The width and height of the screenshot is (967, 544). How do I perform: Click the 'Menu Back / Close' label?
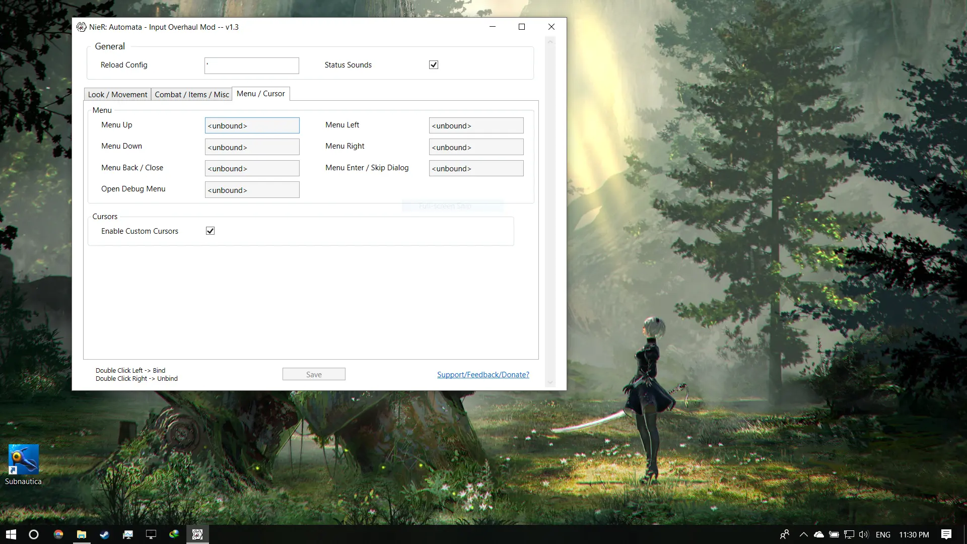[132, 167]
